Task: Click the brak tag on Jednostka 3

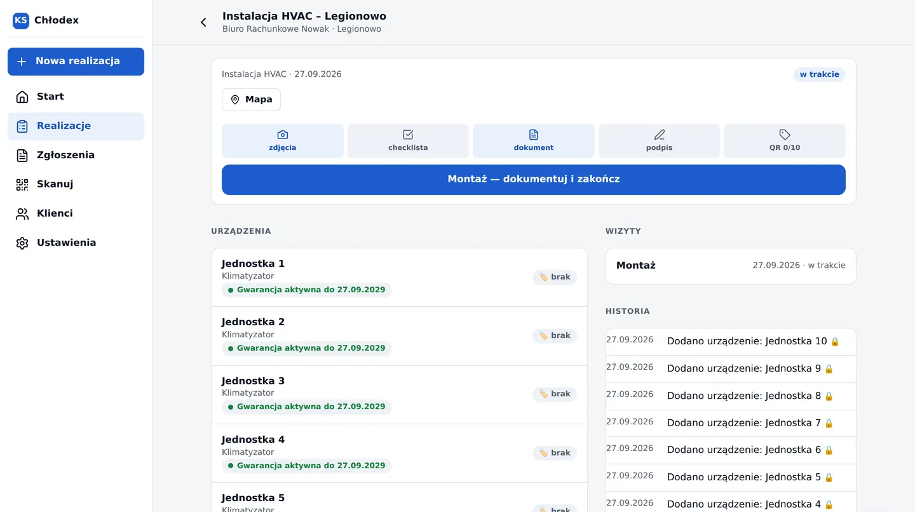Action: click(x=555, y=394)
